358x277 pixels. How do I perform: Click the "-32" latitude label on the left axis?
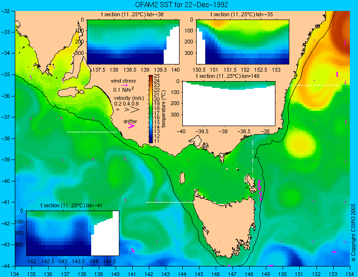point(5,11)
